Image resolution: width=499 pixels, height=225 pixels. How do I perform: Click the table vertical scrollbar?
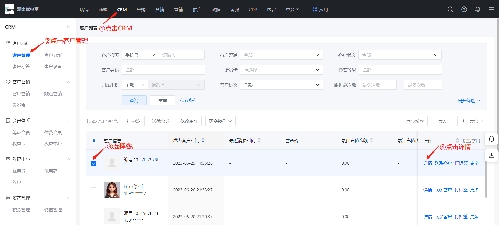click(486, 174)
